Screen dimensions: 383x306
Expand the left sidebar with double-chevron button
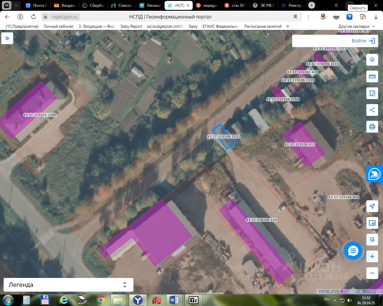7,38
